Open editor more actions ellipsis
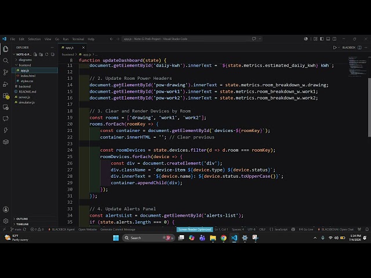This screenshot has height=278, width=371. click(x=366, y=47)
